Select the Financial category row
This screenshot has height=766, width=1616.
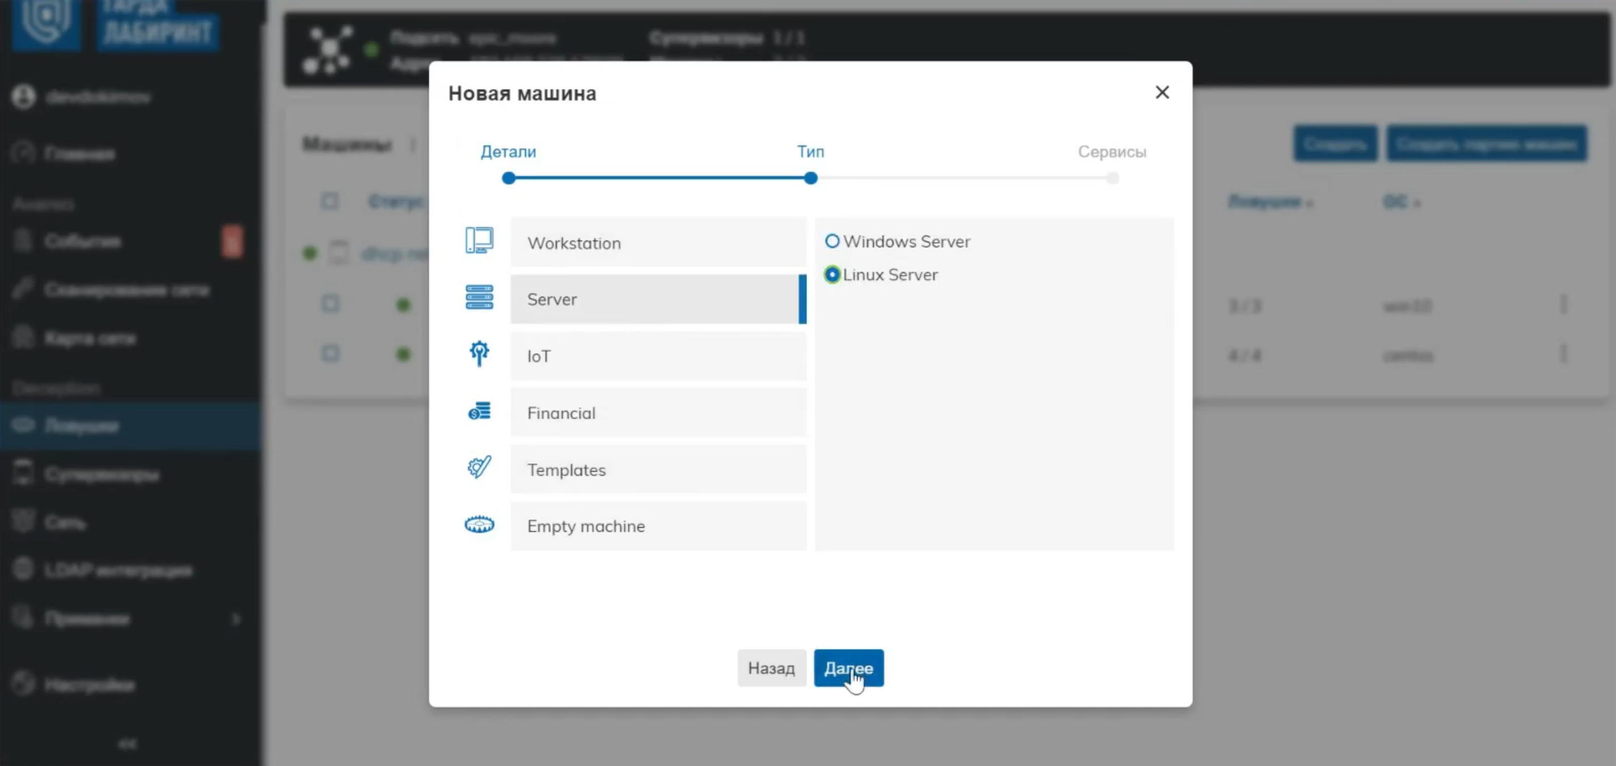click(x=657, y=412)
